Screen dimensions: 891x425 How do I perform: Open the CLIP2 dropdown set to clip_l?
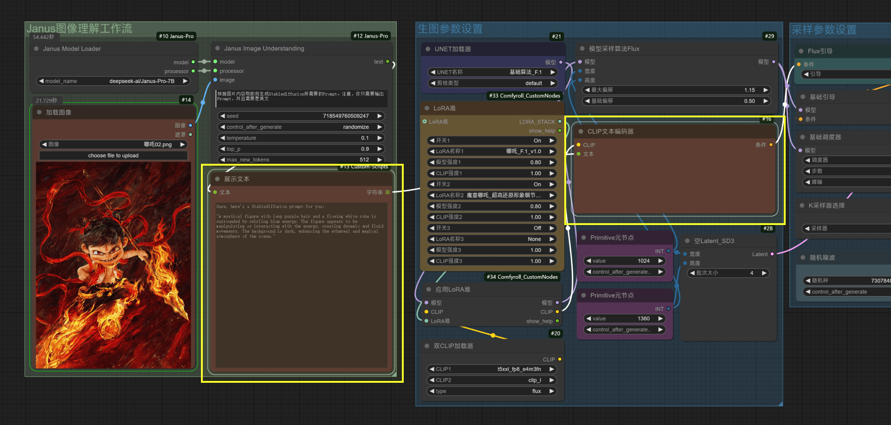(491, 380)
